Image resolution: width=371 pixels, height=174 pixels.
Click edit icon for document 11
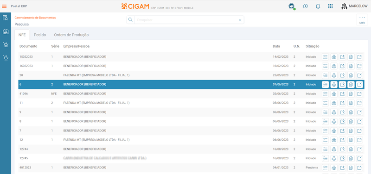point(342,103)
